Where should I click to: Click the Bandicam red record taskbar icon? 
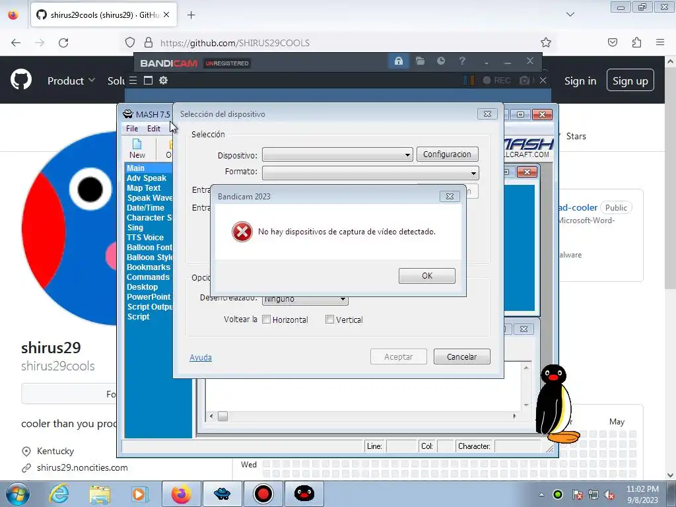(x=263, y=494)
